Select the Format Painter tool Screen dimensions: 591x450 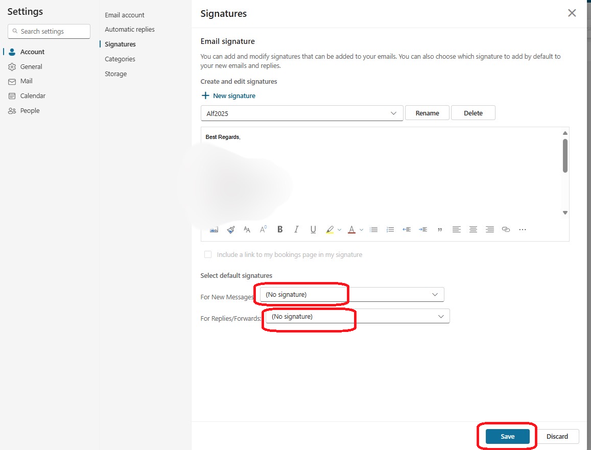230,229
